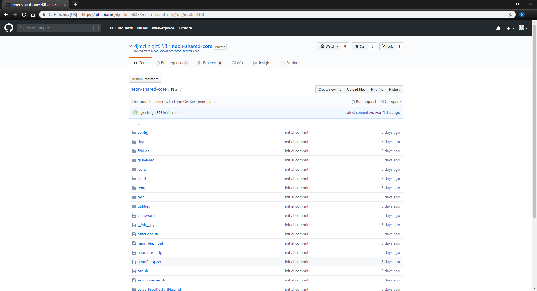The width and height of the screenshot is (537, 291).
Task: Click the .password file icon
Action: tap(134, 216)
